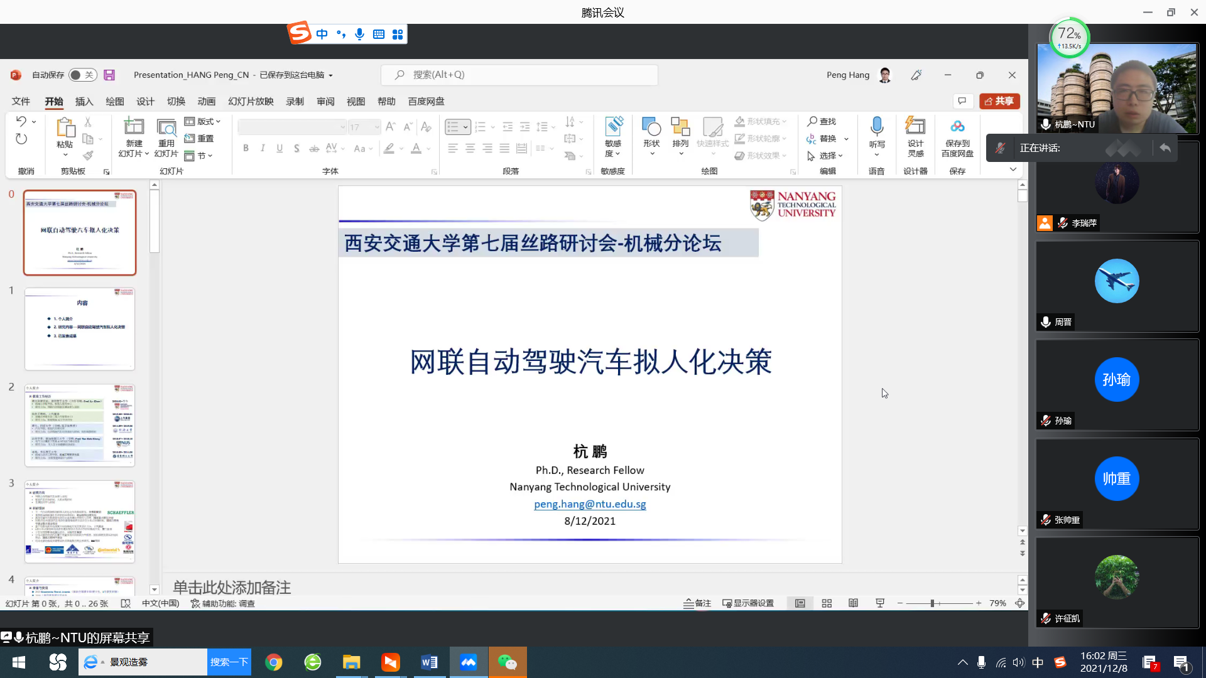The width and height of the screenshot is (1206, 678).
Task: Toggle the Notes pane button
Action: click(x=697, y=603)
